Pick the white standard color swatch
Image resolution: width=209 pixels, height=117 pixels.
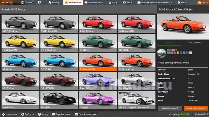coord(190,53)
